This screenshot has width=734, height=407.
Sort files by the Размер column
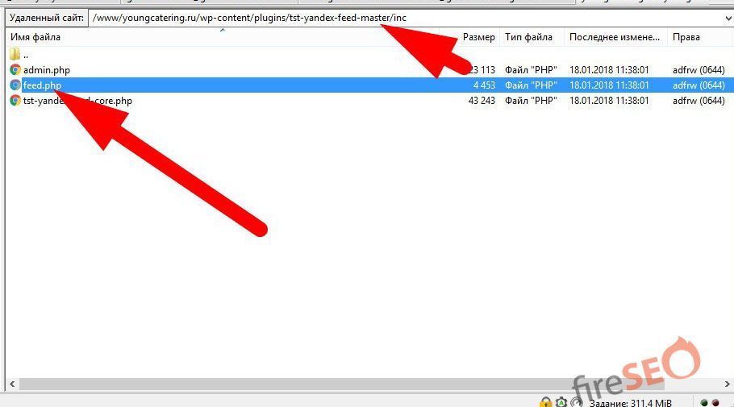(x=478, y=37)
